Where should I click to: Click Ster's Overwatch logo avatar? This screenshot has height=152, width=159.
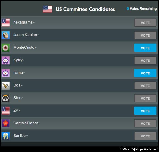(x=6, y=98)
